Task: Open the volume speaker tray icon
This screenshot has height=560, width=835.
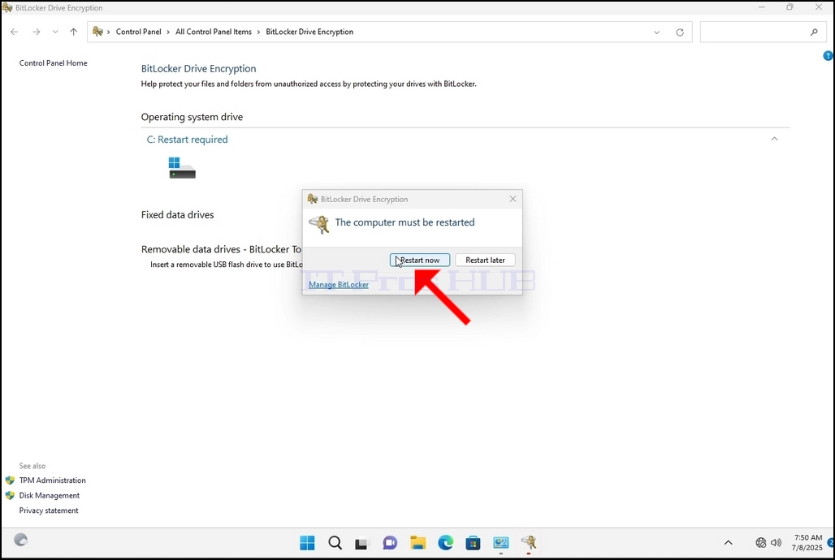Action: point(776,543)
